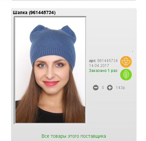Viewport: 146px width, 141px height.
Task: Click the 143р. price label
Action: coord(121,88)
